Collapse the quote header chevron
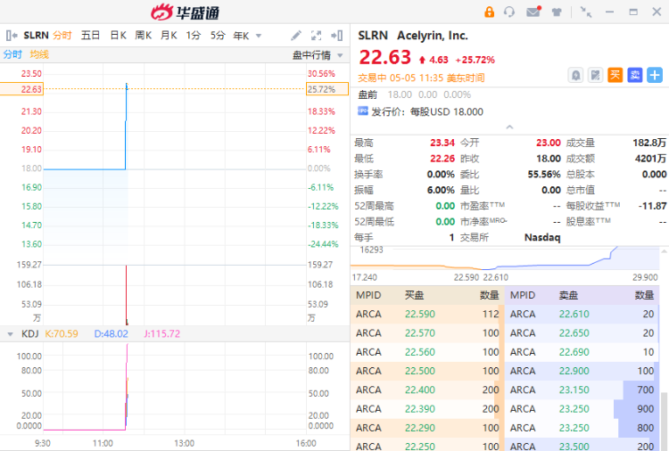 coord(509,127)
